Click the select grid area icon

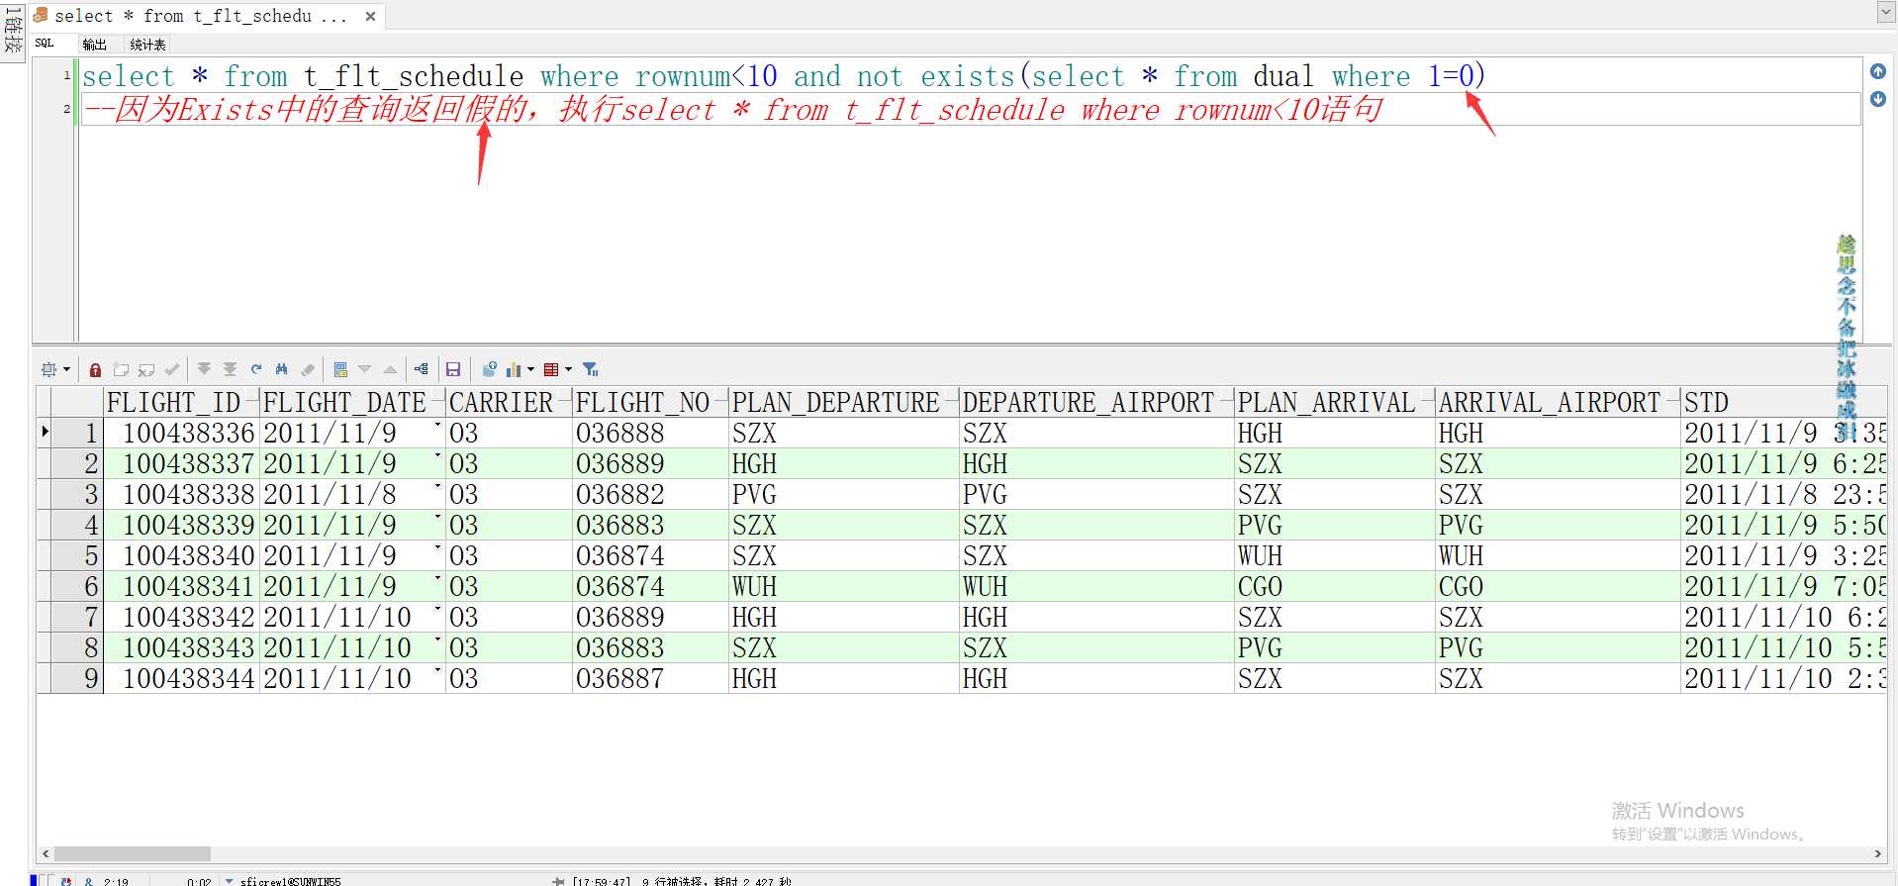coord(48,369)
